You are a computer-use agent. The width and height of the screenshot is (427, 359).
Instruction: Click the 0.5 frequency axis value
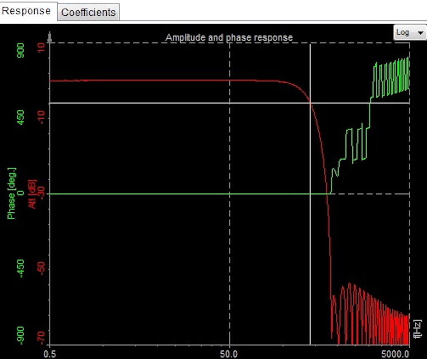point(50,354)
